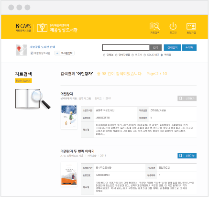The width and height of the screenshot is (209, 197).
Task: Click the 검색결과 '어린왕자' heading
Action: pos(77,74)
